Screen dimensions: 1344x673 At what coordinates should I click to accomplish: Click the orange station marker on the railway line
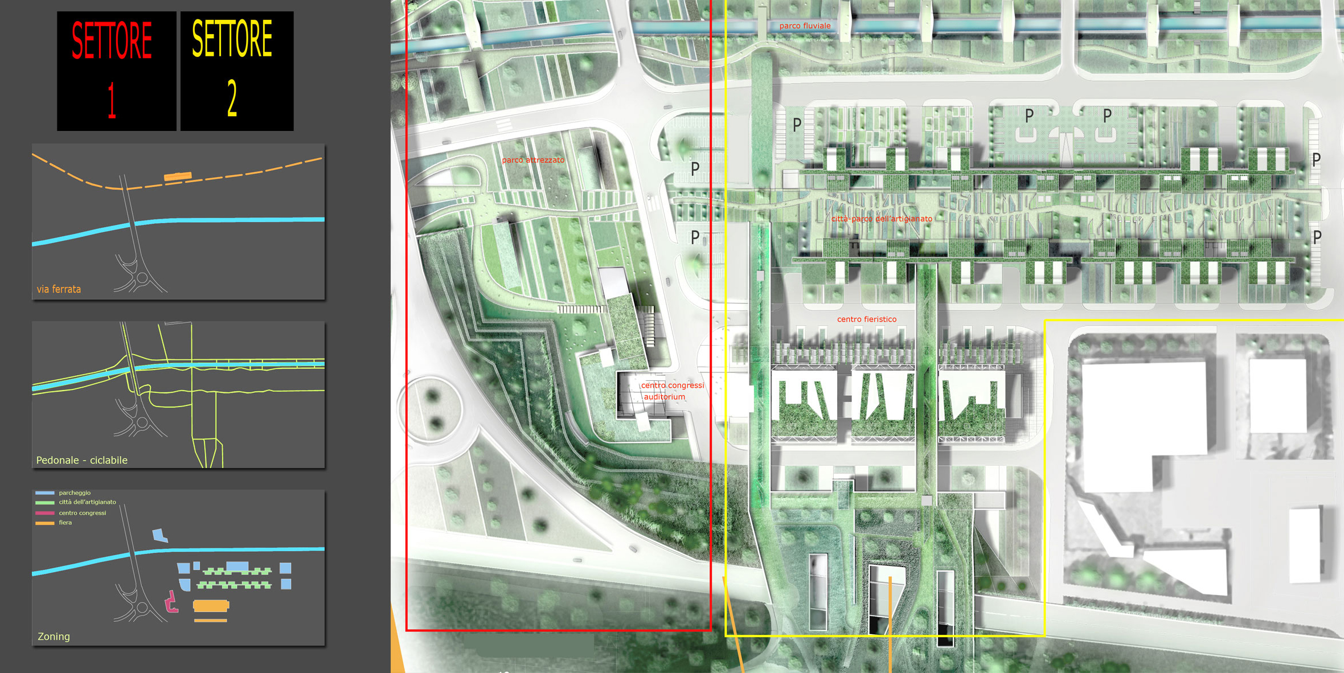[x=178, y=177]
